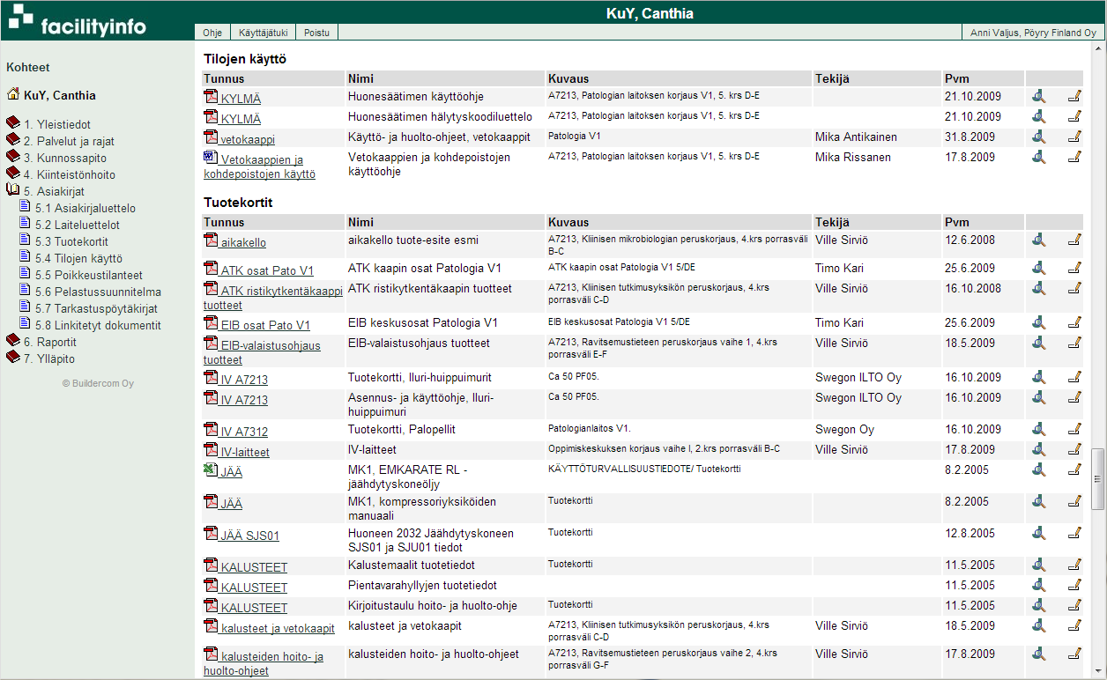This screenshot has height=680, width=1107.
Task: Select 5.7 Tarkastuspöytäkirjat
Action: [97, 308]
